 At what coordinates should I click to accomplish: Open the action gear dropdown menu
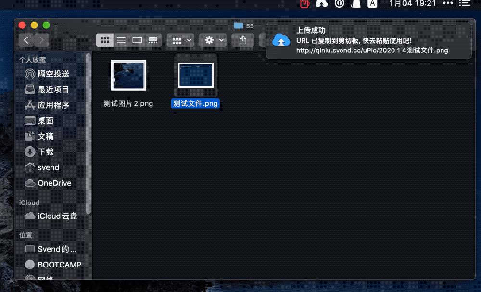click(213, 40)
